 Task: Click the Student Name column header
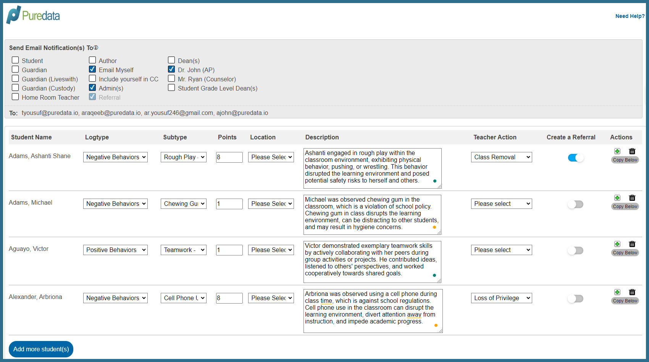31,137
